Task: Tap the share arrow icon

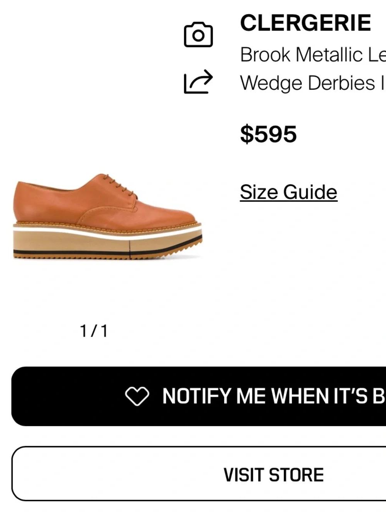Action: [x=198, y=82]
